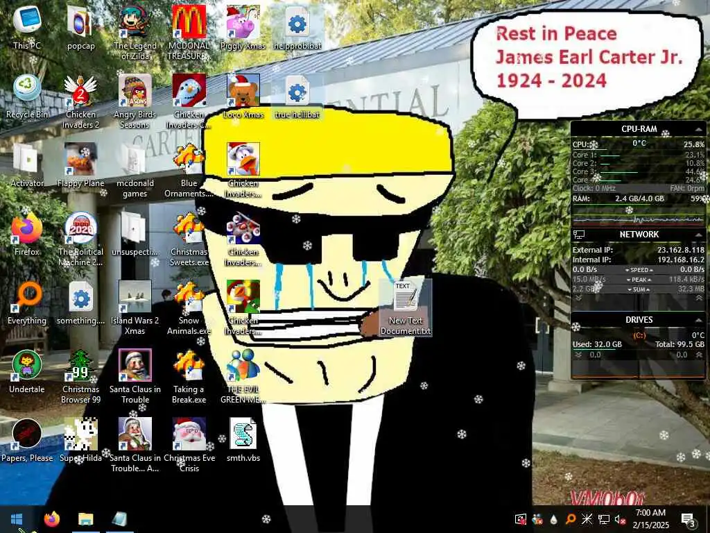Open the mcdonald games folder icon
The height and width of the screenshot is (533, 710).
coord(135,171)
